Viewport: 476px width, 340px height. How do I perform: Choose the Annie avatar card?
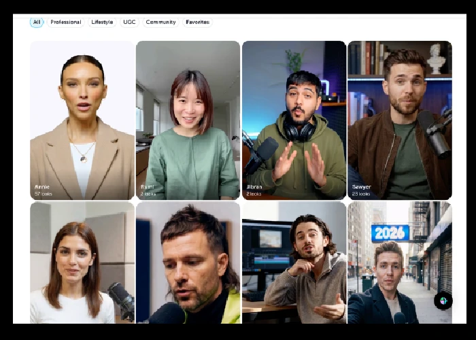click(x=82, y=119)
